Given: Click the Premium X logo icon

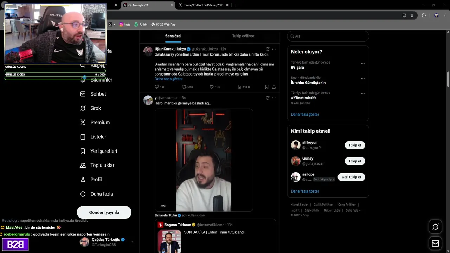Looking at the screenshot, I should 83,122.
